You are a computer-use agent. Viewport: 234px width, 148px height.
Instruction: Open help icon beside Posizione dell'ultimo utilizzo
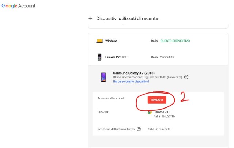139,129
